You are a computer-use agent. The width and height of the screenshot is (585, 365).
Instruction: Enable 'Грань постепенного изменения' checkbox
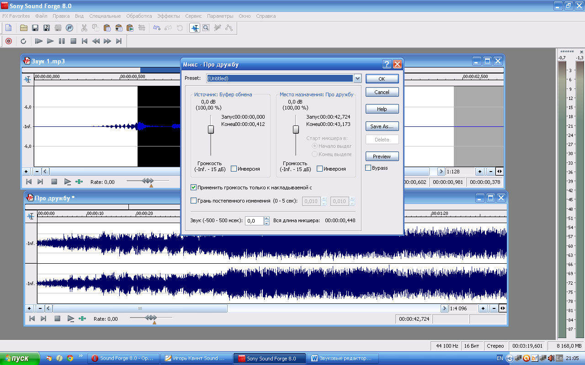(194, 201)
